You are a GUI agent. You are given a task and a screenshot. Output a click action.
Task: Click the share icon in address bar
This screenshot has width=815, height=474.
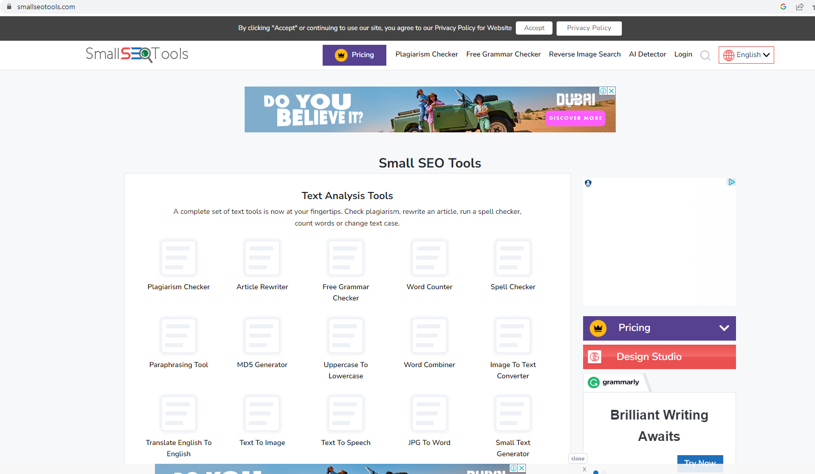click(800, 7)
